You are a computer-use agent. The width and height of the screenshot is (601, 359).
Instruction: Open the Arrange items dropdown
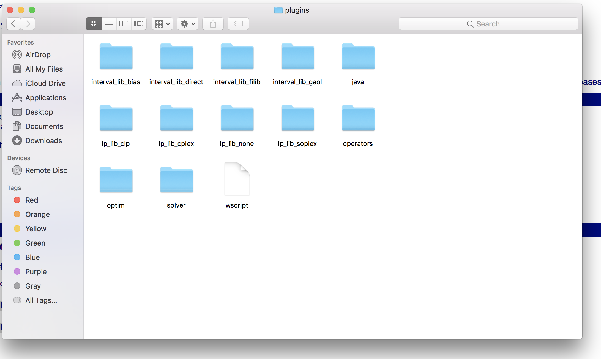162,24
